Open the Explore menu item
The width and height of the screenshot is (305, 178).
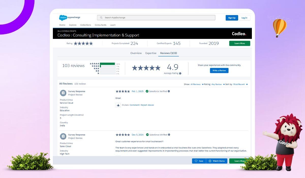(73, 25)
